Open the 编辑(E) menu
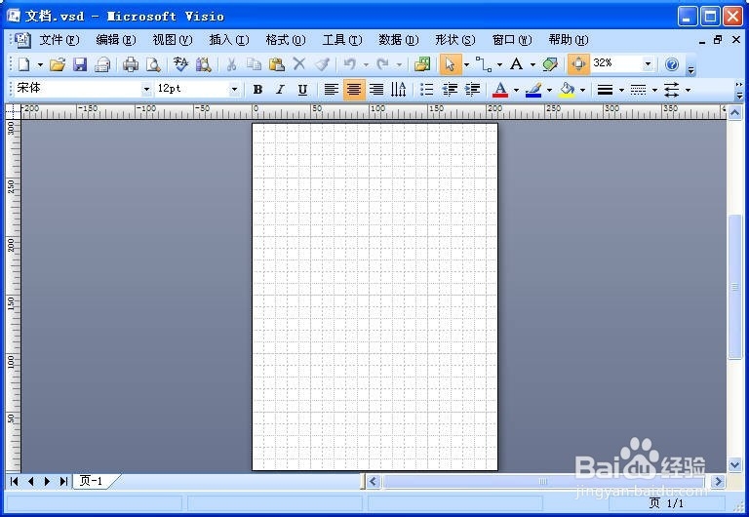 coord(116,40)
